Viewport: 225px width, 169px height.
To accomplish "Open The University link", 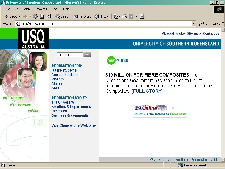I will pyautogui.click(x=63, y=102).
